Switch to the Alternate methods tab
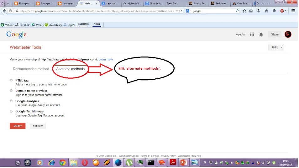The image size is (299, 168). 71,69
